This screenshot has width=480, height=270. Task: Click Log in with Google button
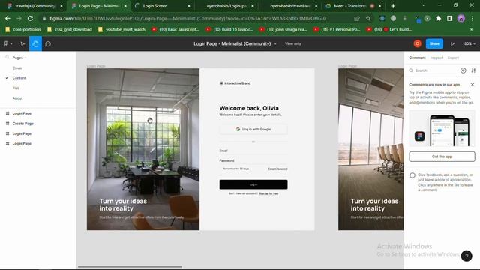[x=253, y=129]
